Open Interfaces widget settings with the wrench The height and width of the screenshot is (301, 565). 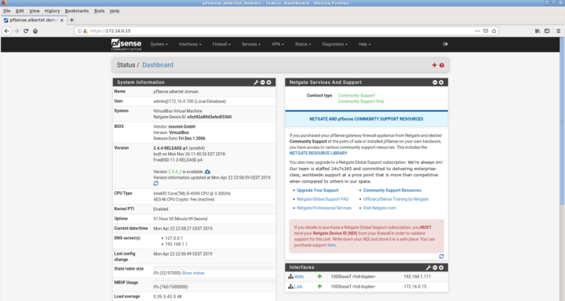[428, 267]
